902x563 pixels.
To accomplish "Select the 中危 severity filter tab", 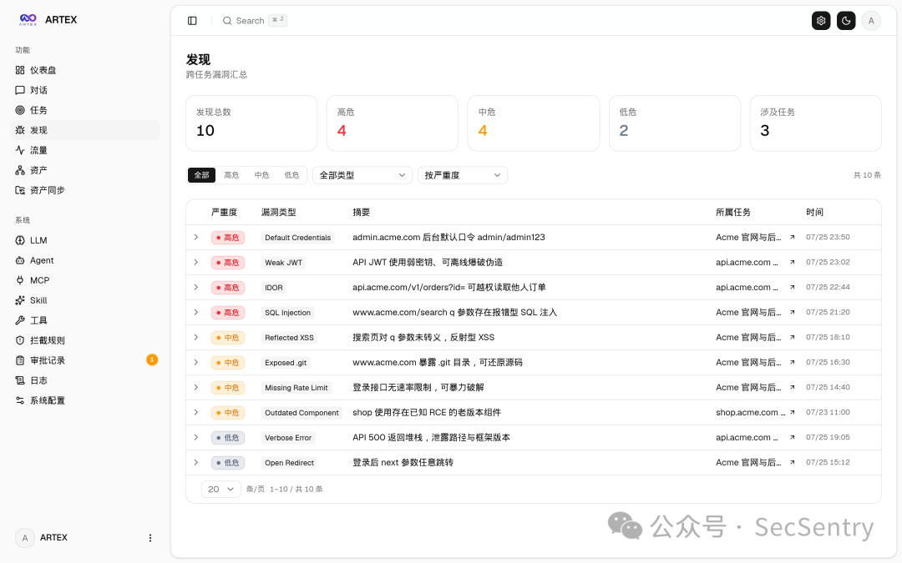I will (261, 175).
